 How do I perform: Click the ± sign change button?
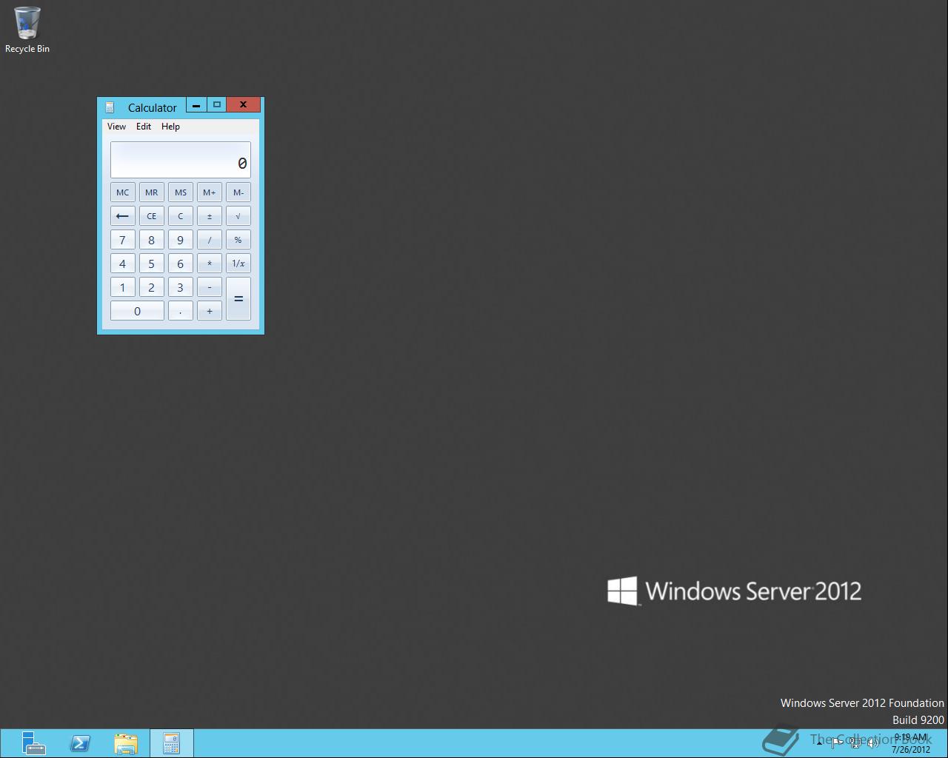click(x=210, y=216)
